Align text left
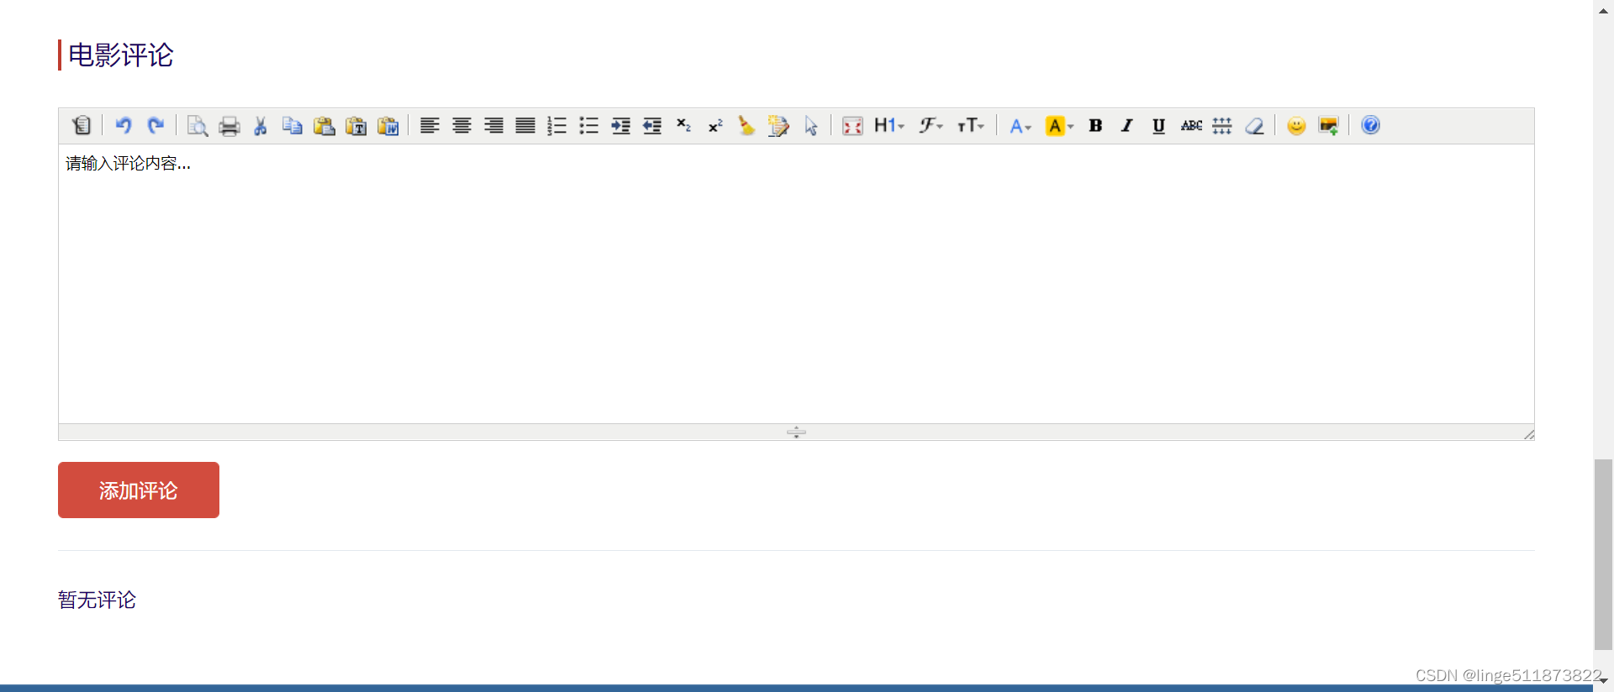 430,125
